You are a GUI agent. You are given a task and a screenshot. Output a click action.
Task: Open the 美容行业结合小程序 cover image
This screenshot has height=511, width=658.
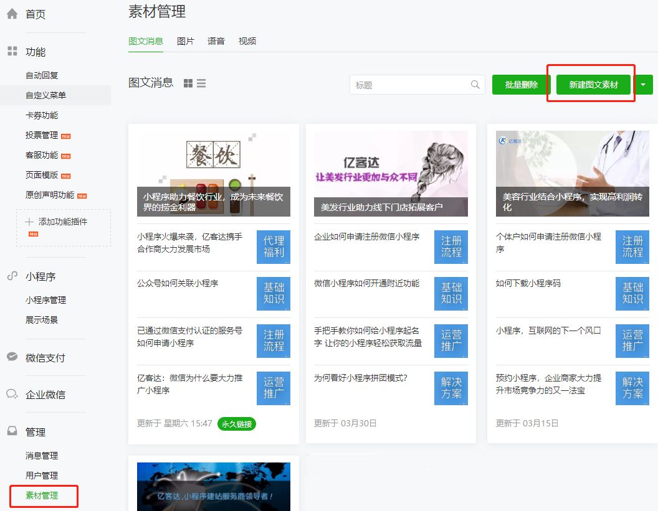click(x=573, y=174)
